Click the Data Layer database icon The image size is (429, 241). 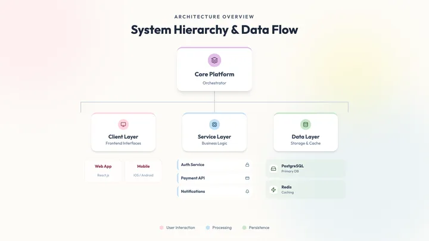click(306, 124)
